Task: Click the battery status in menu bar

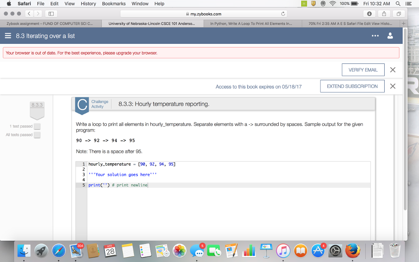Action: tap(349, 4)
